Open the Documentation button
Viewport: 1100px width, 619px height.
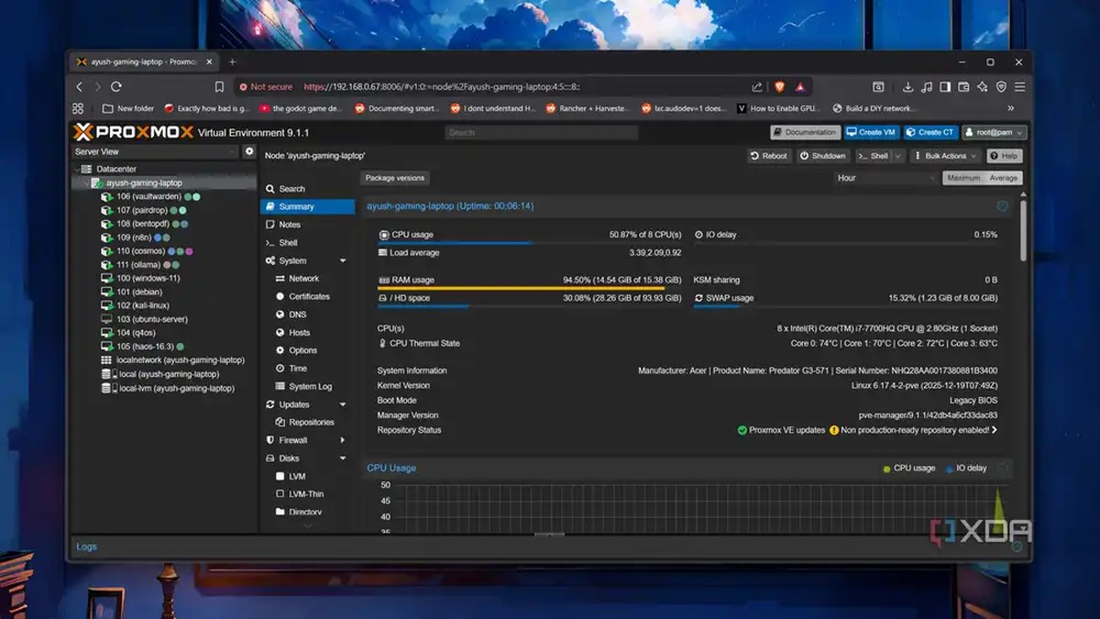tap(806, 132)
